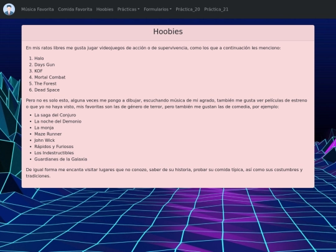This screenshot has width=336, height=252.
Task: Click the KOF list entry
Action: click(x=39, y=71)
